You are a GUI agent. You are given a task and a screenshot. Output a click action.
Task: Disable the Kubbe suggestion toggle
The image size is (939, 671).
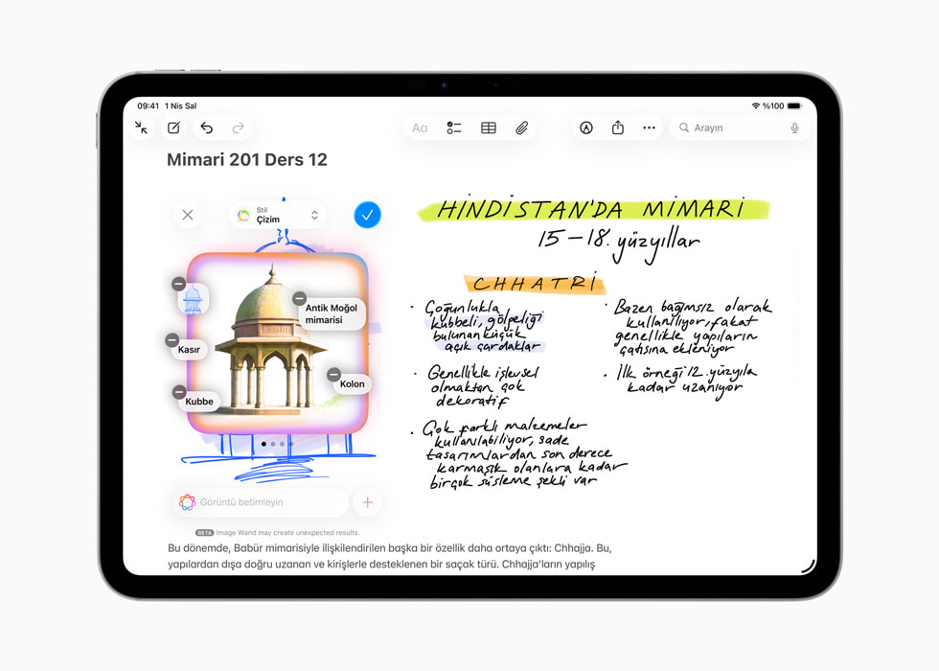[178, 391]
